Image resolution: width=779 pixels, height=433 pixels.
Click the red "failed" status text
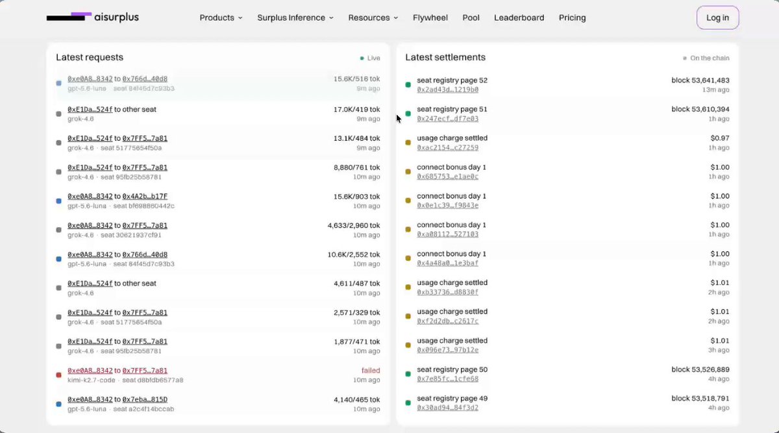click(x=371, y=371)
